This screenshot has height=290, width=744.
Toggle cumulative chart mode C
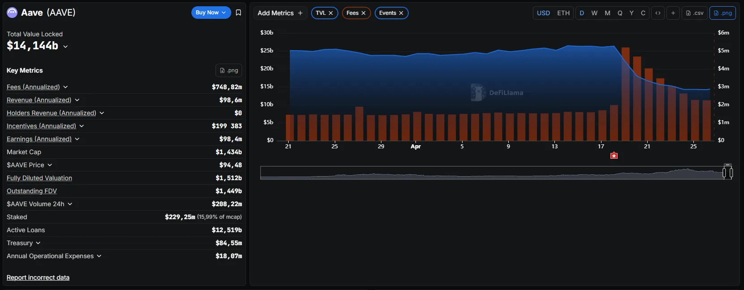[643, 13]
